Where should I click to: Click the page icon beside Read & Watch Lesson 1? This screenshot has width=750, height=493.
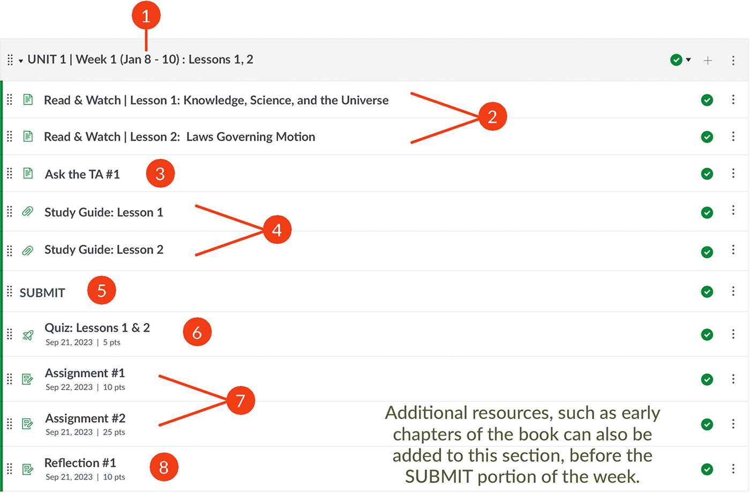coord(27,100)
